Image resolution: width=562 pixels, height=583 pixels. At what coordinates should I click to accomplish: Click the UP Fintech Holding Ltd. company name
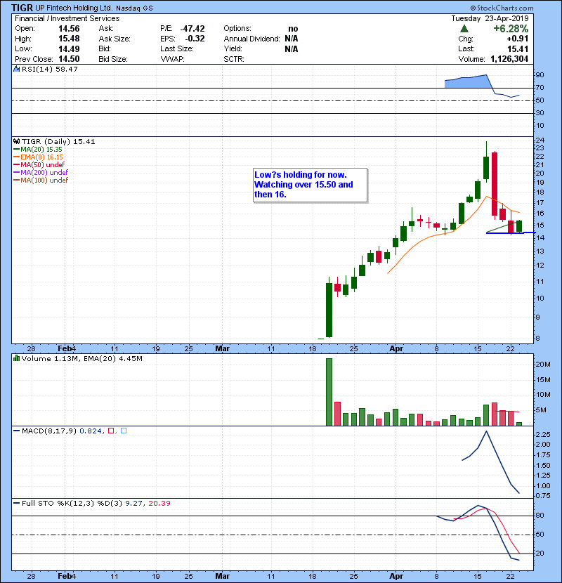pyautogui.click(x=74, y=8)
